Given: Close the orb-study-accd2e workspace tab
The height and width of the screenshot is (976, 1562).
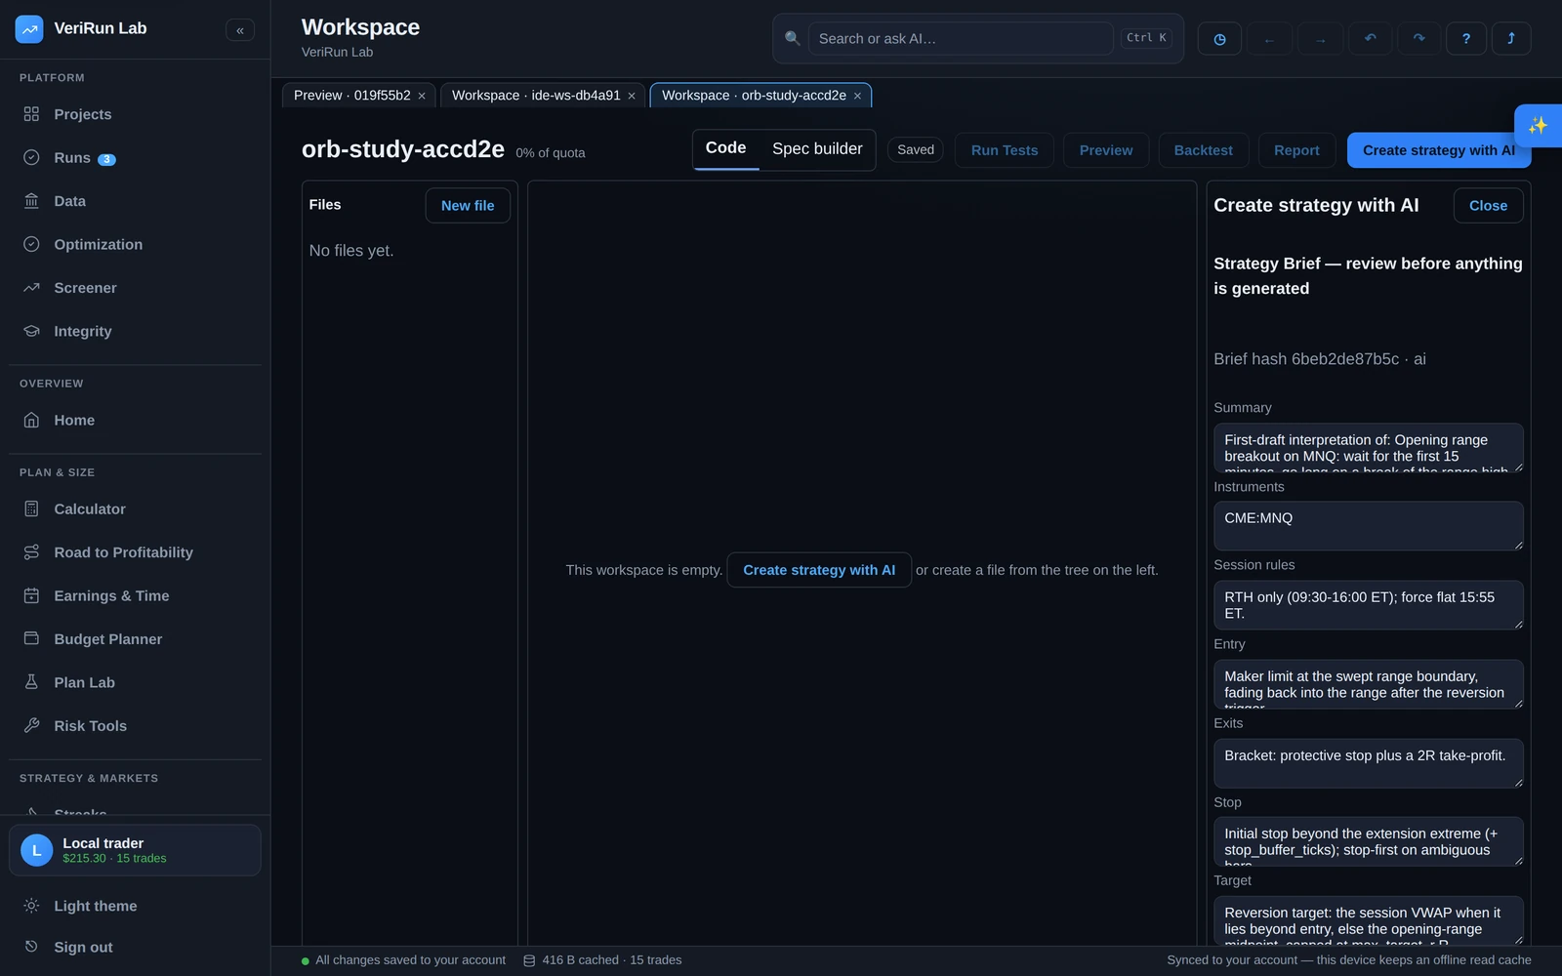Looking at the screenshot, I should 857,96.
